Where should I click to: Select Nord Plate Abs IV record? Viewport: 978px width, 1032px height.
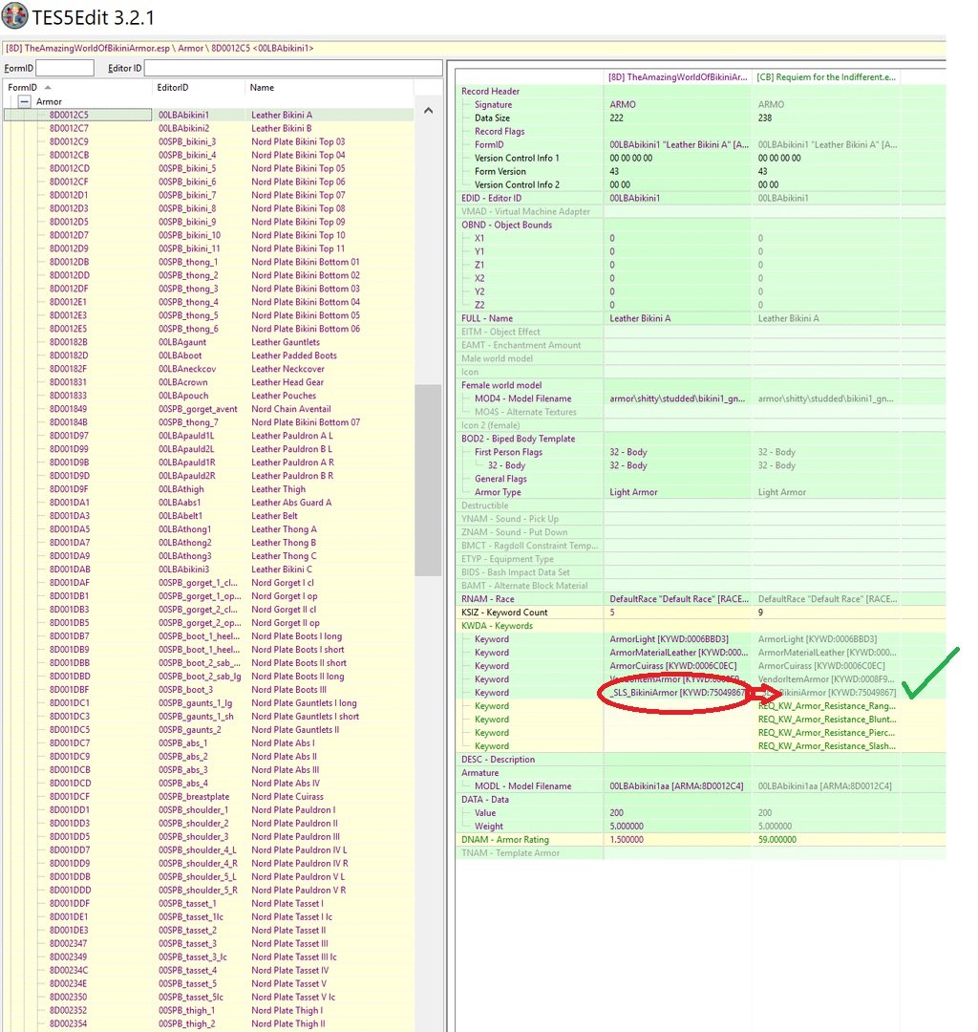[208, 784]
